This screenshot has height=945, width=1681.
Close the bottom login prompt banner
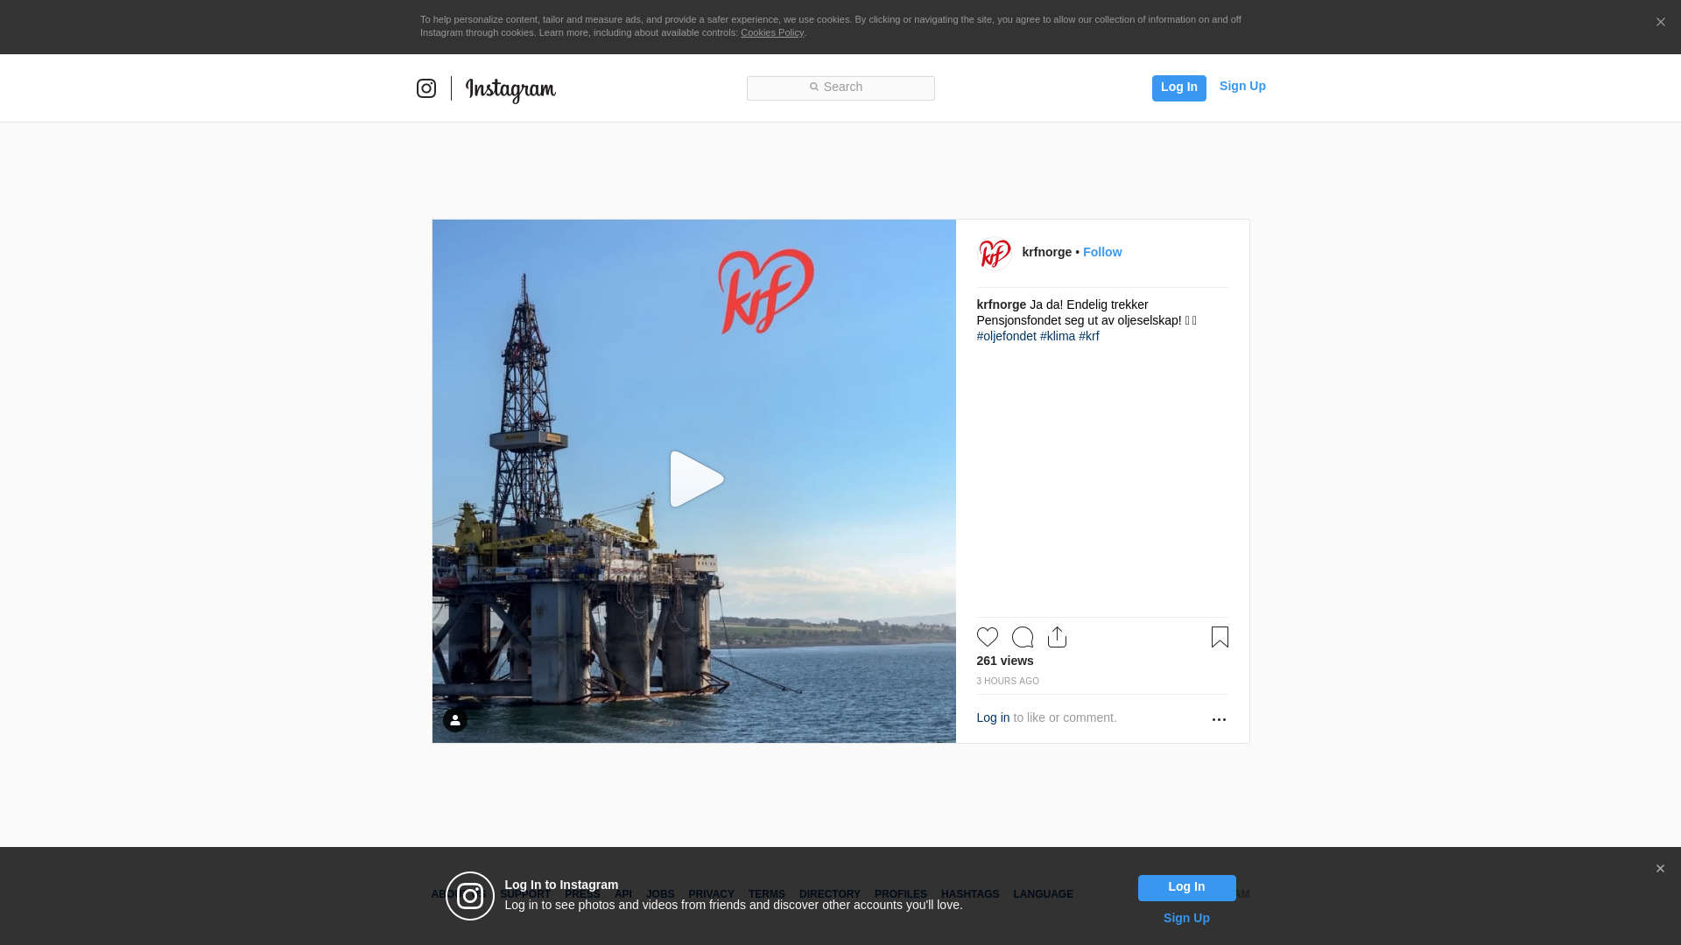1659,869
